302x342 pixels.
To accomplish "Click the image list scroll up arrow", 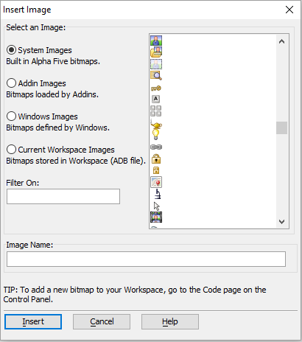I will [281, 41].
